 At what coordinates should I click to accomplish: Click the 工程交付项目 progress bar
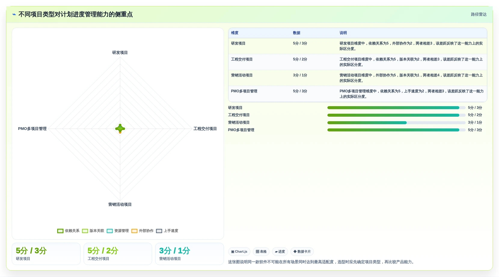[396, 115]
